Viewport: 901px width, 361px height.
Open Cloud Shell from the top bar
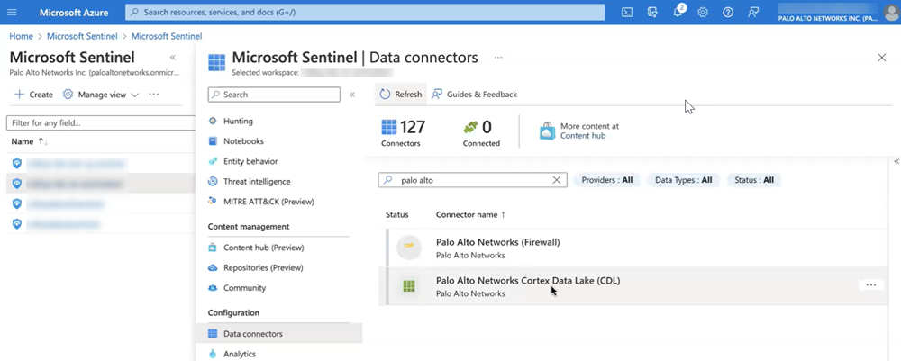627,12
